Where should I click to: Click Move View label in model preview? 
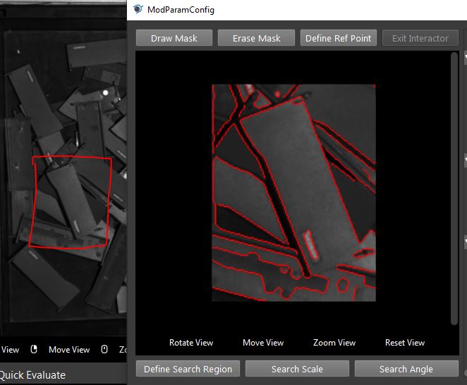tap(263, 343)
